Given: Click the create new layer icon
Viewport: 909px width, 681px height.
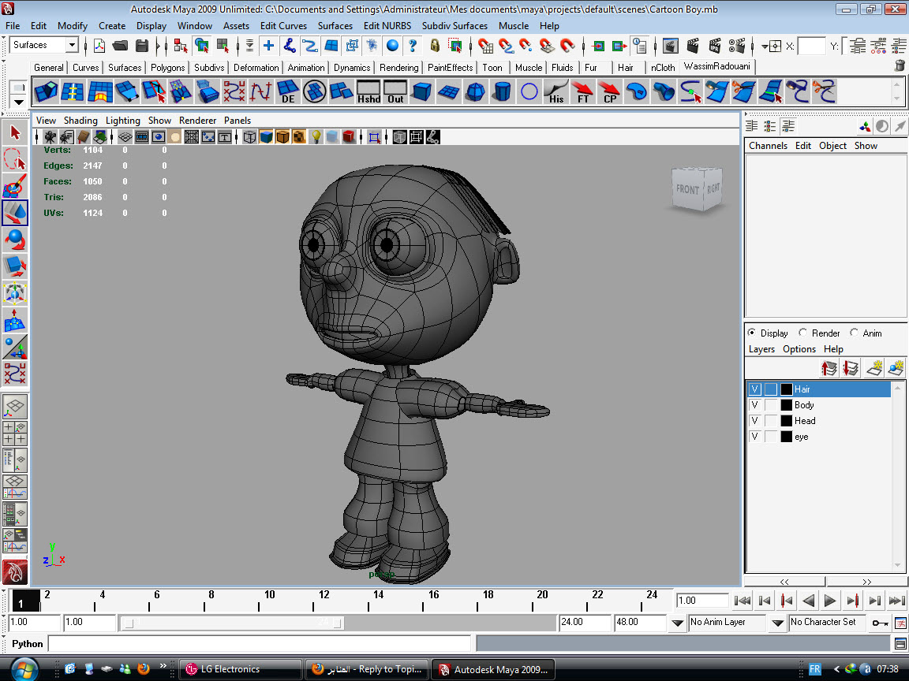Looking at the screenshot, I should (x=874, y=368).
